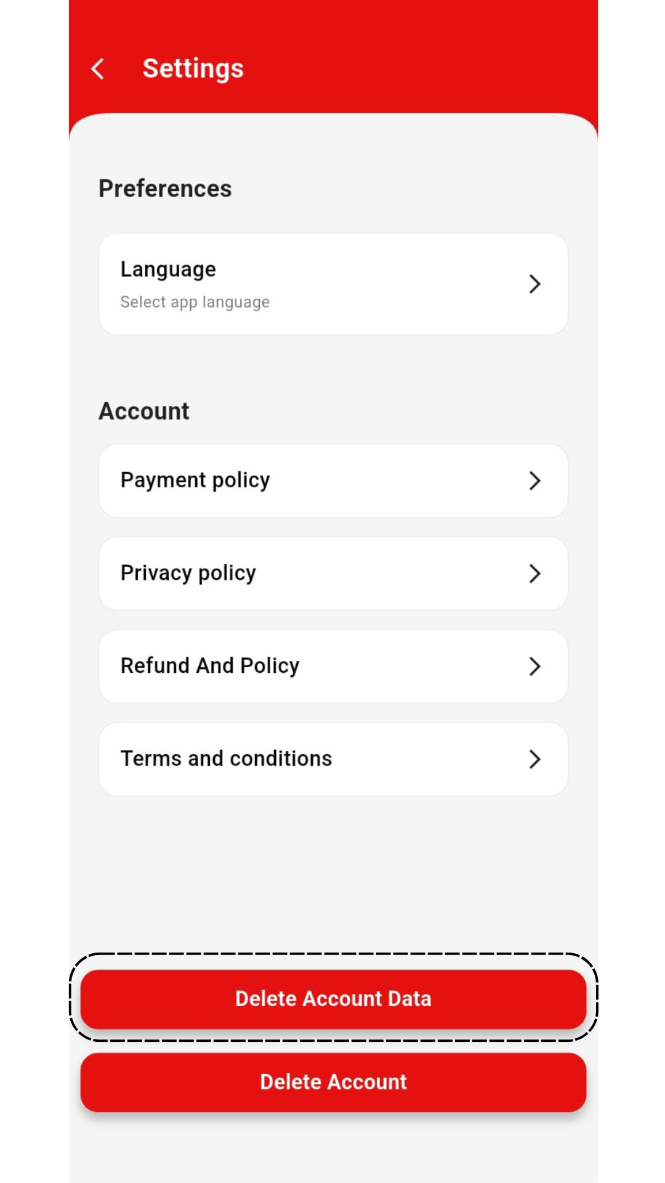This screenshot has height=1183, width=665.
Task: Click the Delete Account button
Action: 333,1082
